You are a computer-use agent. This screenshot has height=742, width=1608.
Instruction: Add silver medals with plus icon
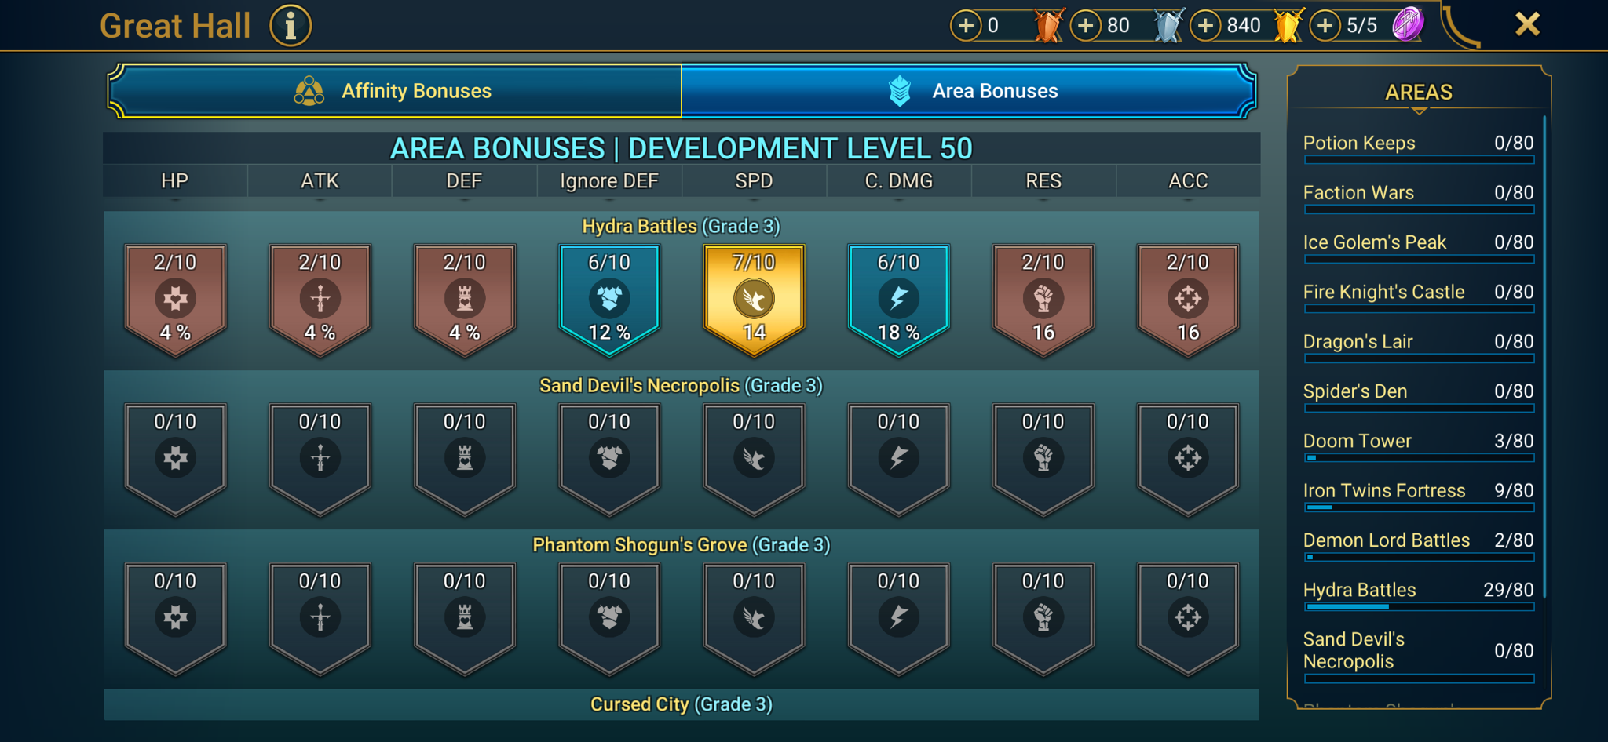click(x=1086, y=26)
